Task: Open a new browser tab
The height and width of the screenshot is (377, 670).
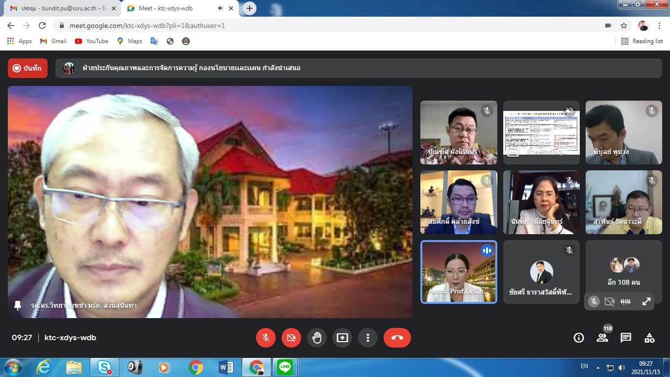Action: pyautogui.click(x=250, y=8)
